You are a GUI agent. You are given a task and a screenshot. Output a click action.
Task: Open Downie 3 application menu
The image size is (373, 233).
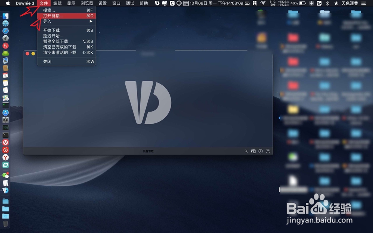(x=25, y=3)
